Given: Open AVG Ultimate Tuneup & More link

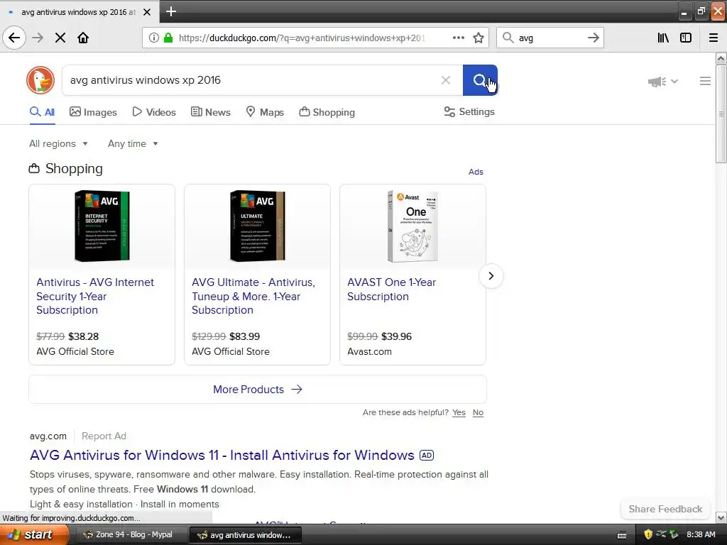Looking at the screenshot, I should click(253, 296).
